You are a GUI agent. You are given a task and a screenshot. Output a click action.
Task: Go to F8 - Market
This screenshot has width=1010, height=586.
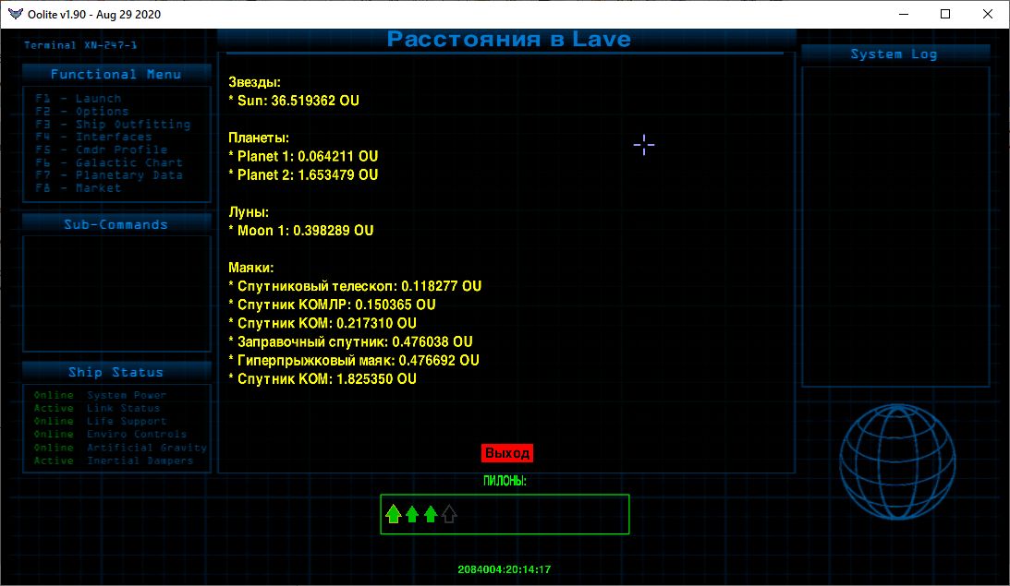click(79, 188)
